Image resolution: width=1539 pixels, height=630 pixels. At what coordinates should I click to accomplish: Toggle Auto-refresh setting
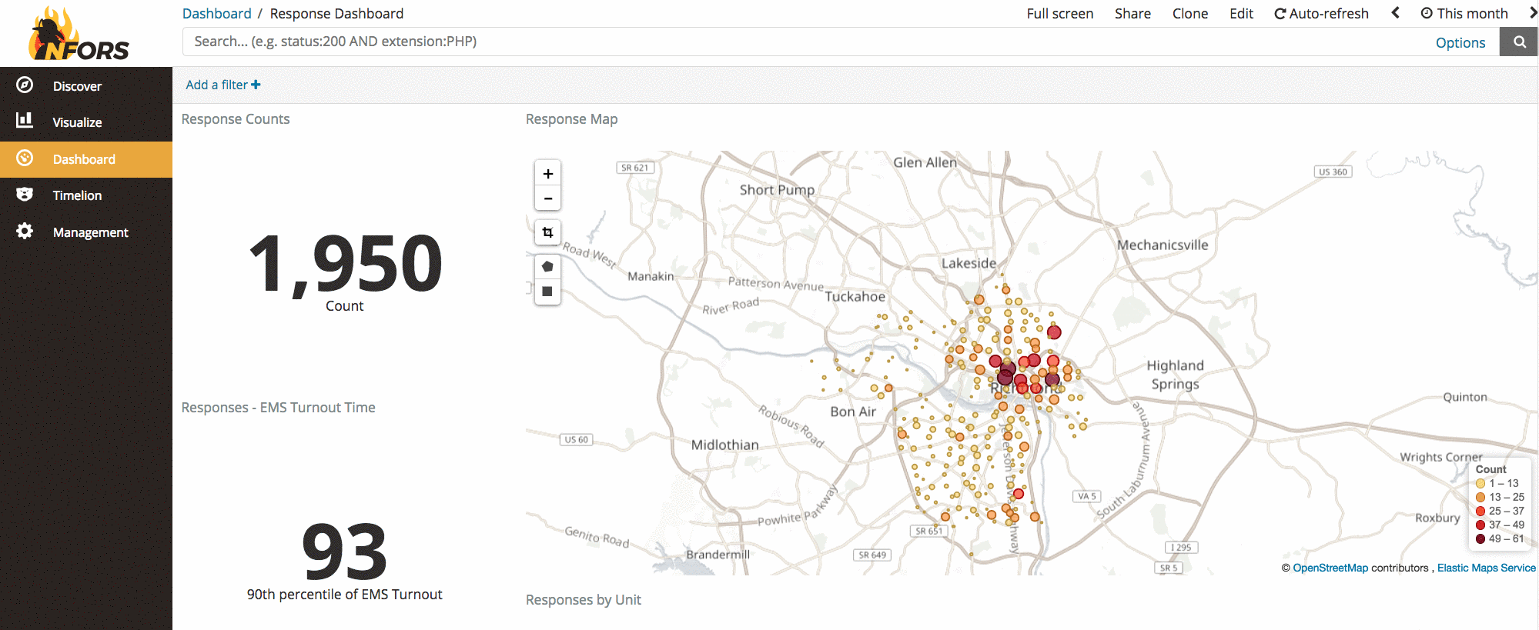(x=1321, y=14)
